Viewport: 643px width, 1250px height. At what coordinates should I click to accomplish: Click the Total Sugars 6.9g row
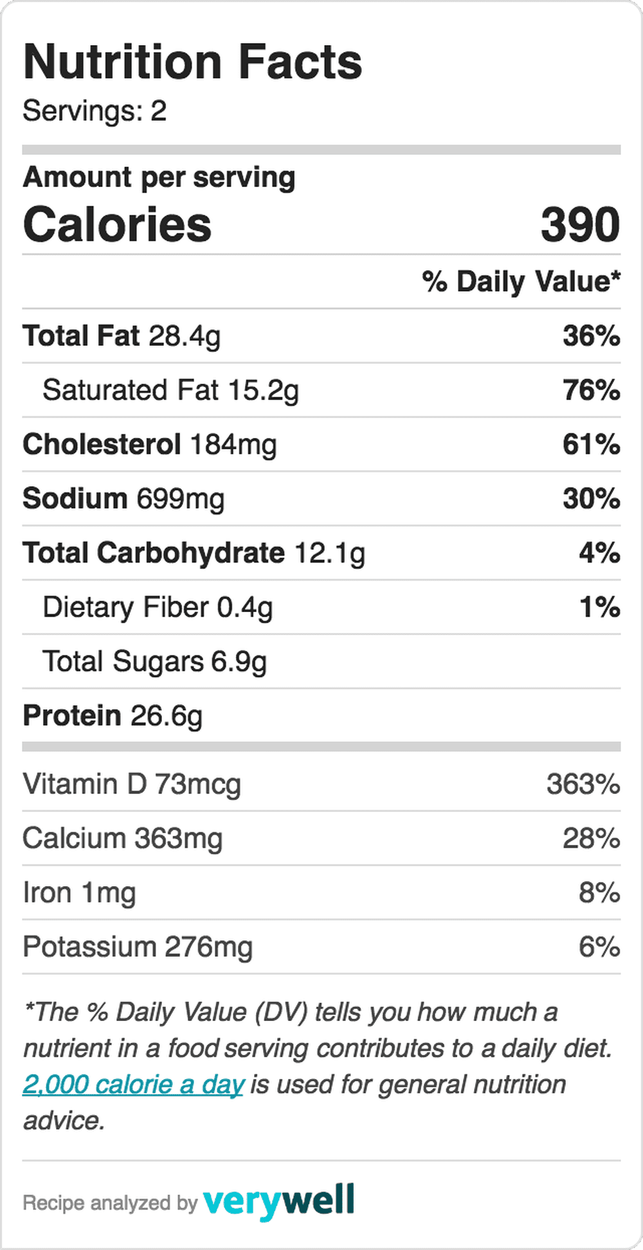321,661
